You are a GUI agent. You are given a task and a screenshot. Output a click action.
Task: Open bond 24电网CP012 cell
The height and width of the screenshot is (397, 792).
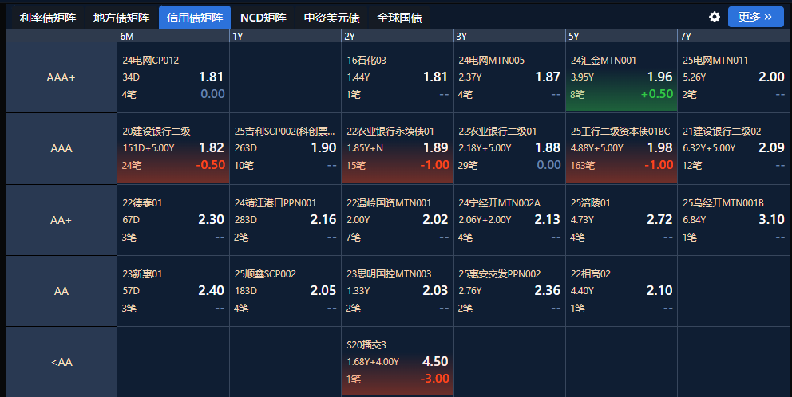click(172, 77)
